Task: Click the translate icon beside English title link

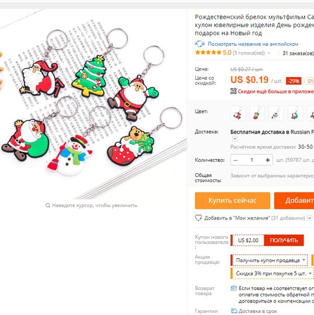Action: point(200,44)
